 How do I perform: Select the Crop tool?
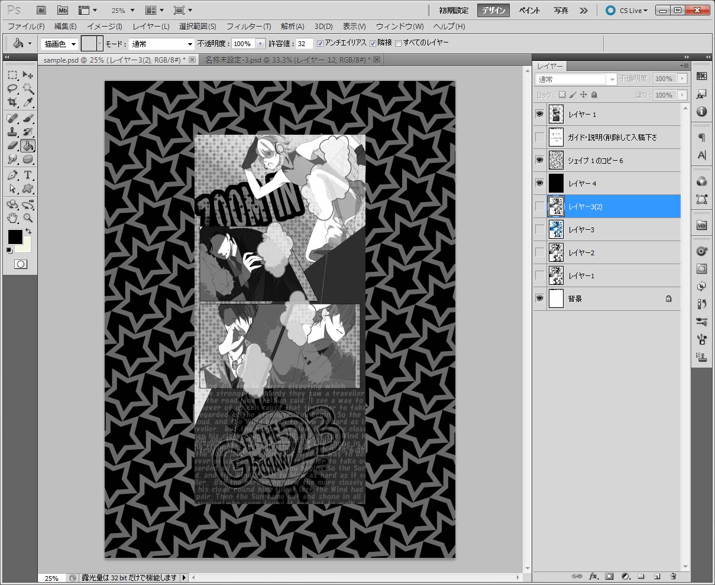coord(12,102)
